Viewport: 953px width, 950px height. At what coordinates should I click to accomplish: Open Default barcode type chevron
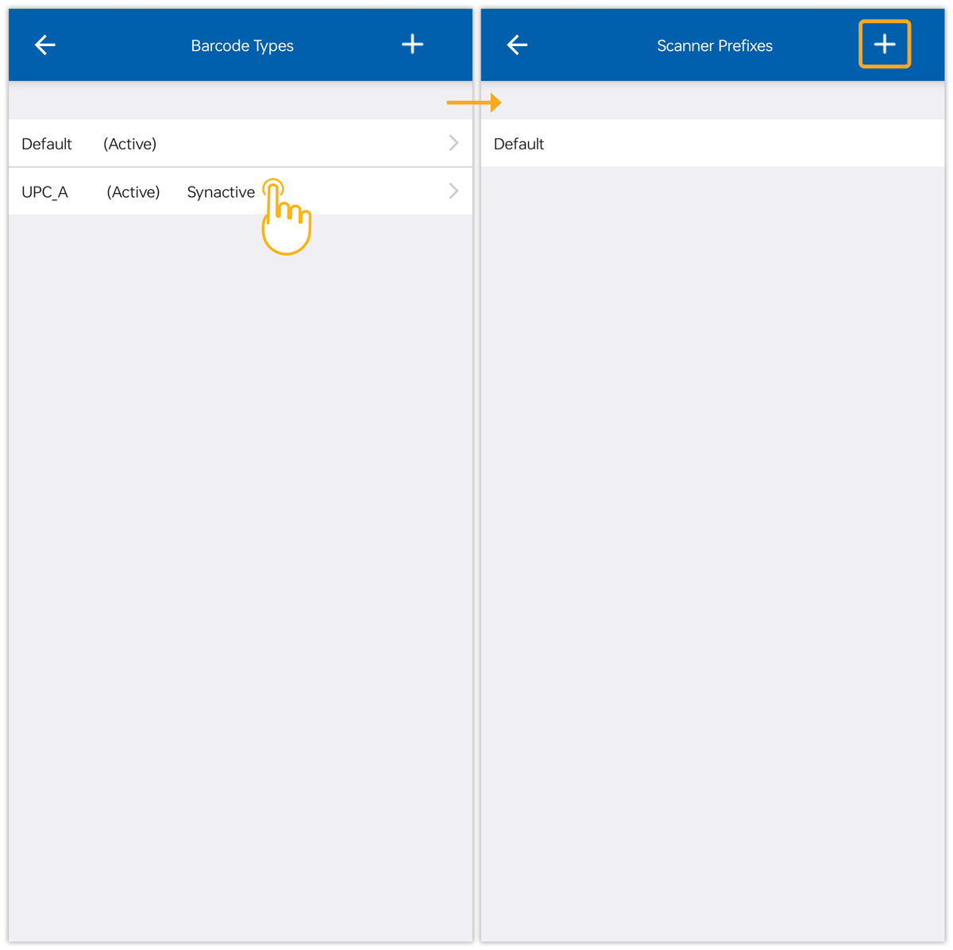coord(453,143)
